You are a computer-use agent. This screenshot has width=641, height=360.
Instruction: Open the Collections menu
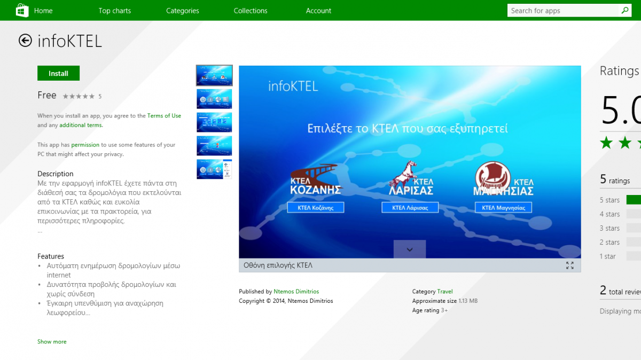pyautogui.click(x=251, y=11)
